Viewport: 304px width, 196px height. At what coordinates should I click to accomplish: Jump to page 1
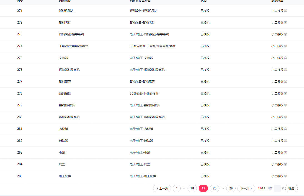(177, 189)
